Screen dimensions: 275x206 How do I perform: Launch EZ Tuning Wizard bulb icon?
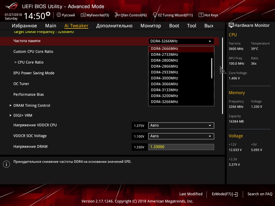[x=155, y=15]
